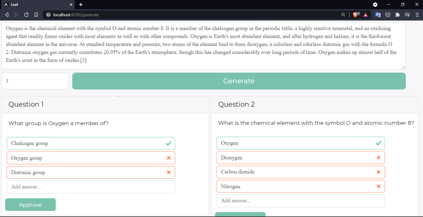Bookmark this page
423x217 pixels.
(x=36, y=15)
